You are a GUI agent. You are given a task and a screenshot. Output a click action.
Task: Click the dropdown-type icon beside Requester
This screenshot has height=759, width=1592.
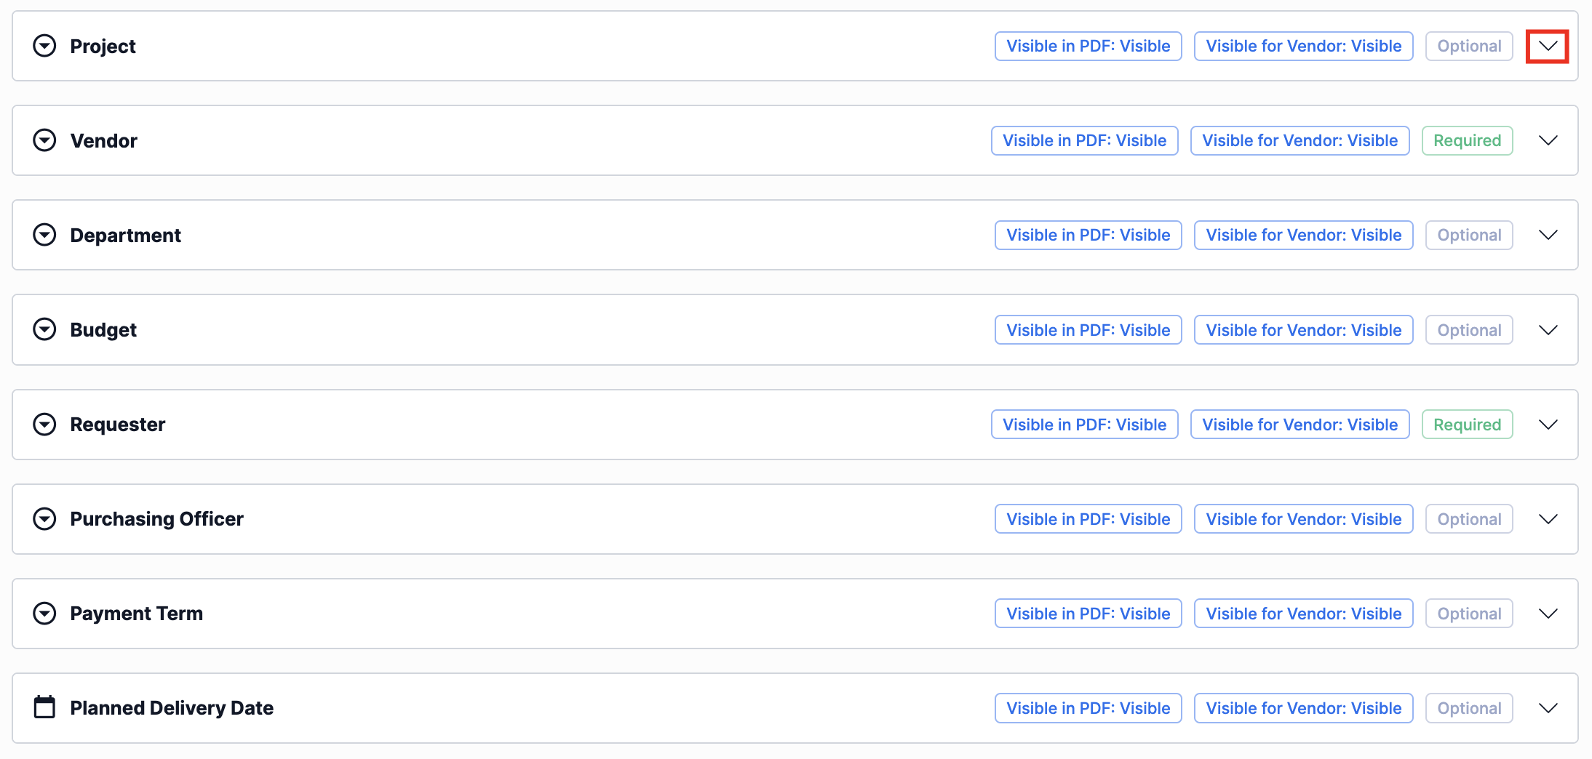point(44,425)
